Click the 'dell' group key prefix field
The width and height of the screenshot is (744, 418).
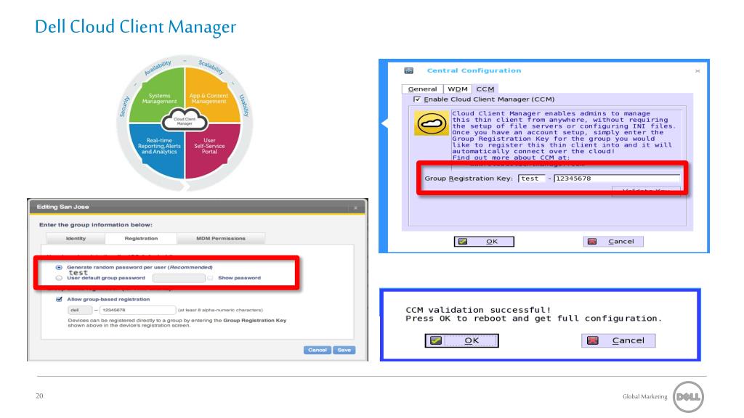pyautogui.click(x=80, y=310)
